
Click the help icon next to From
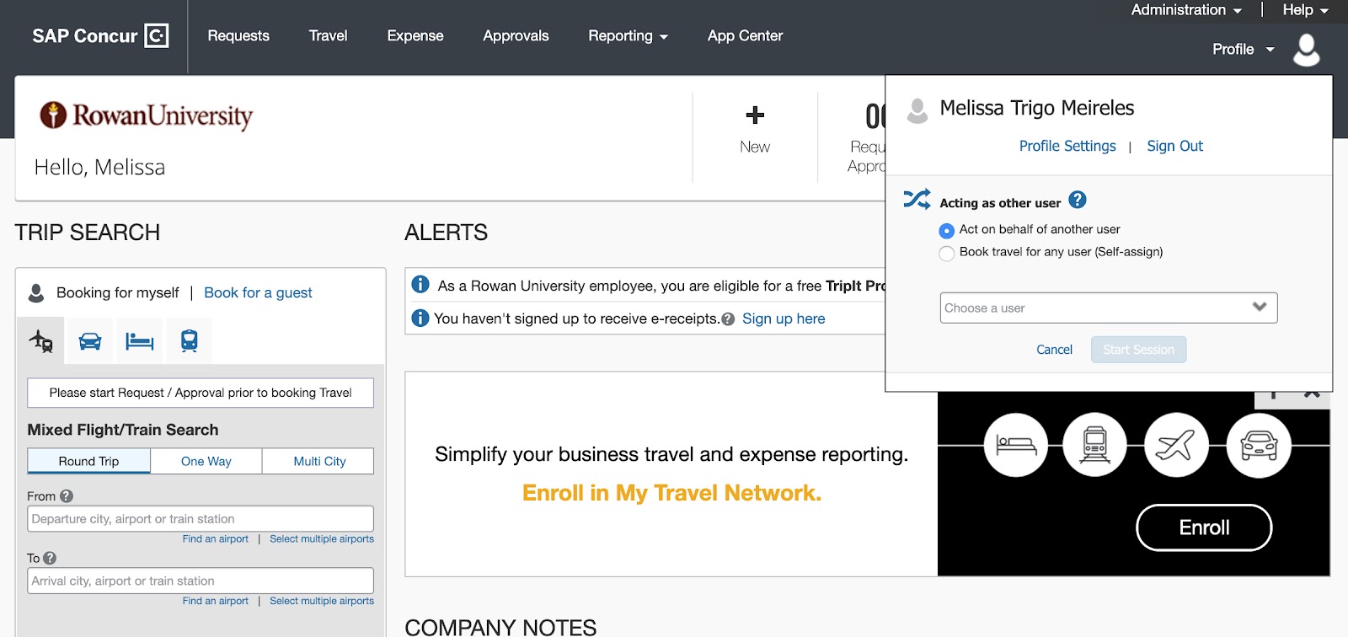[x=67, y=496]
